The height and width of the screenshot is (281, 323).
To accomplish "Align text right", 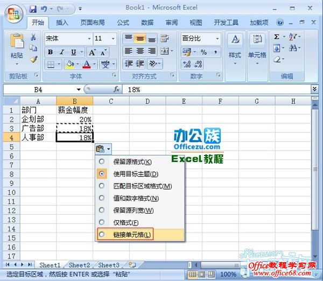I will click(x=152, y=51).
